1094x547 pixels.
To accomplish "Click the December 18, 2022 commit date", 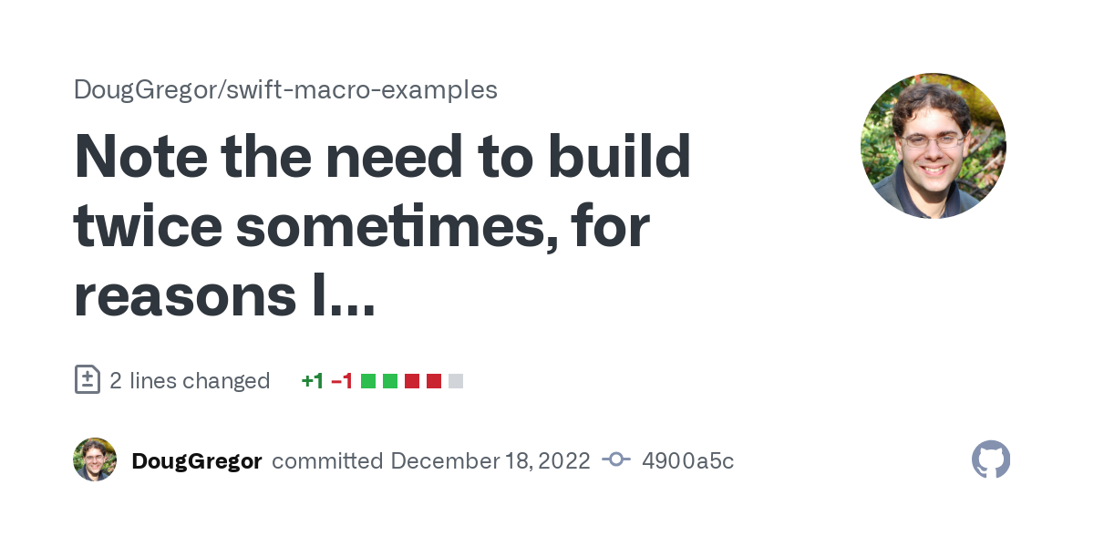I will tap(490, 461).
